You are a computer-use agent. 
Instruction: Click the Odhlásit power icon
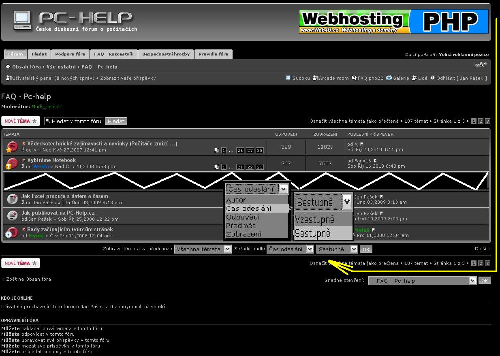click(433, 78)
